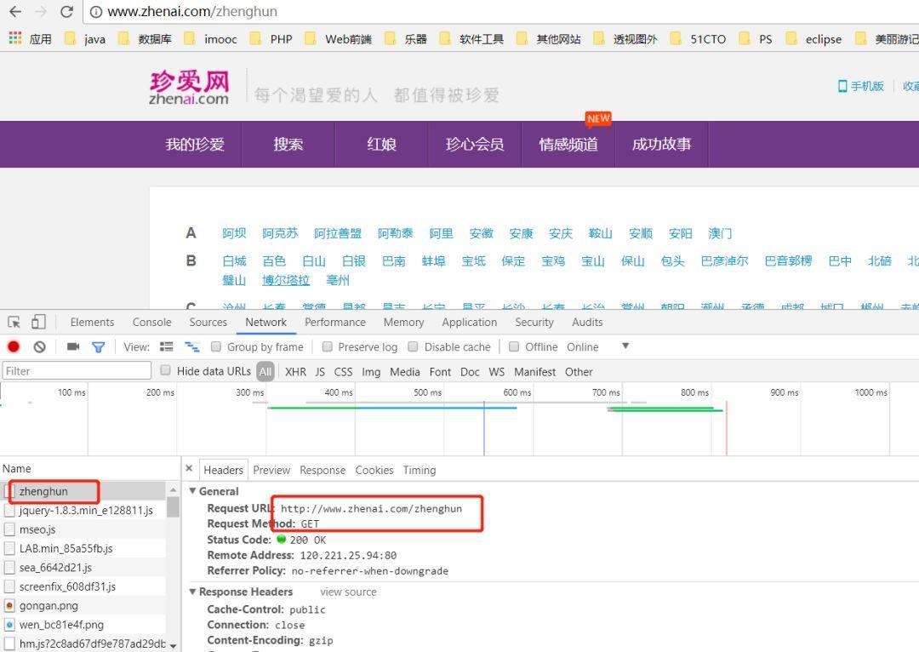The height and width of the screenshot is (652, 919).
Task: Collapse the Response Headers section
Action: point(192,592)
